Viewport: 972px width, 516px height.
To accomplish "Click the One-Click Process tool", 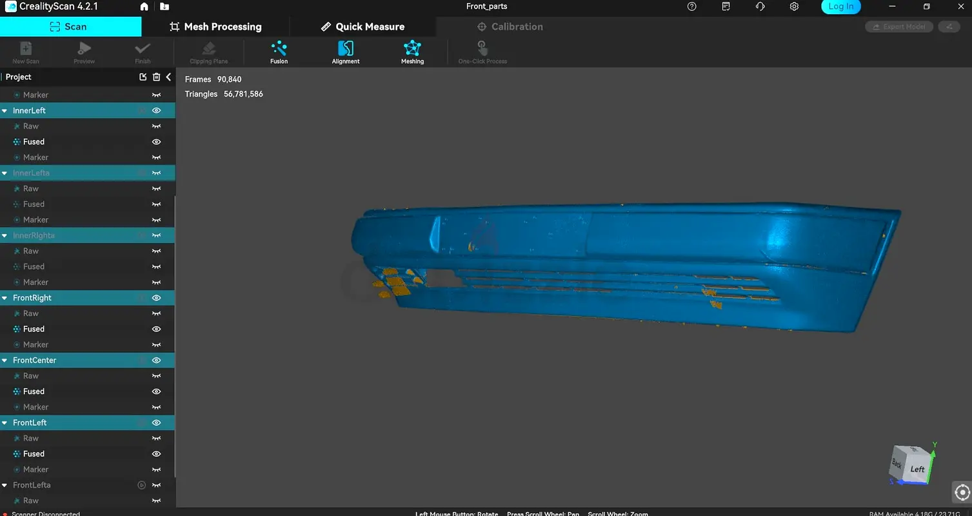I will click(482, 52).
